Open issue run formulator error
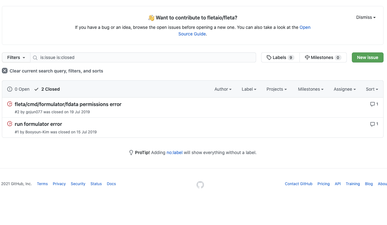Screen dimensions: 387x225 tap(38, 124)
